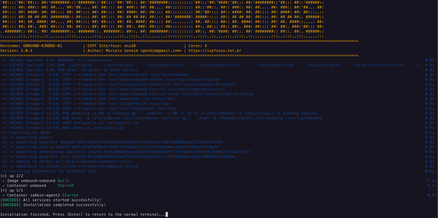The width and height of the screenshot is (438, 218).
Task: Click the 'exporting attestation manifest' line
Action: [126, 152]
